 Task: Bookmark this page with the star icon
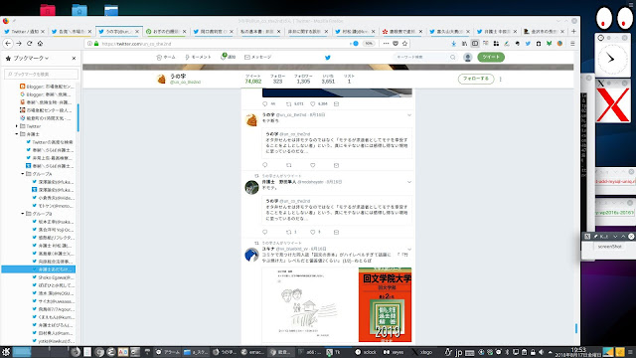[404, 44]
